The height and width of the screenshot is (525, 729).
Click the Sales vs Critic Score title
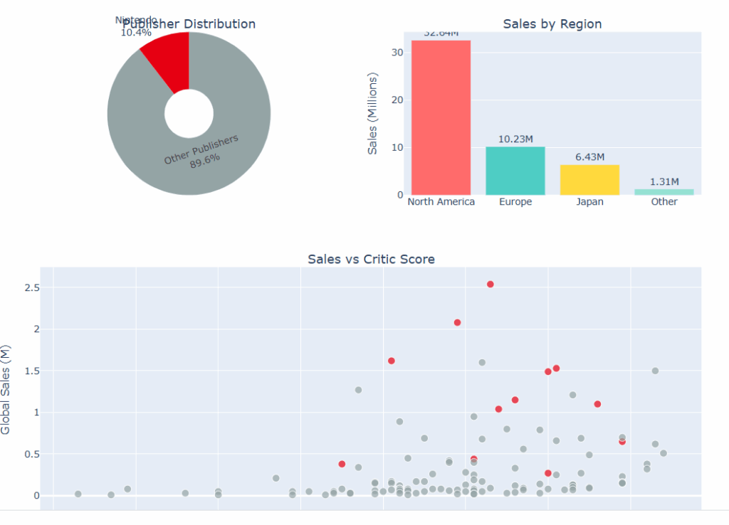pos(371,259)
